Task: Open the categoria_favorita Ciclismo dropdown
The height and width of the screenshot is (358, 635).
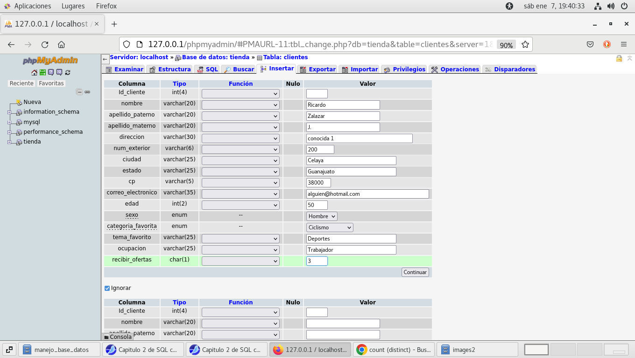Action: pyautogui.click(x=330, y=227)
